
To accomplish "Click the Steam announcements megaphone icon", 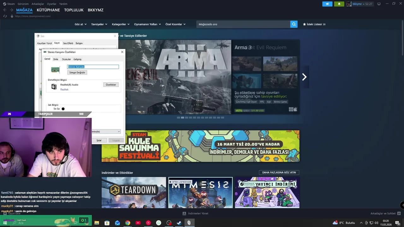I will click(327, 4).
